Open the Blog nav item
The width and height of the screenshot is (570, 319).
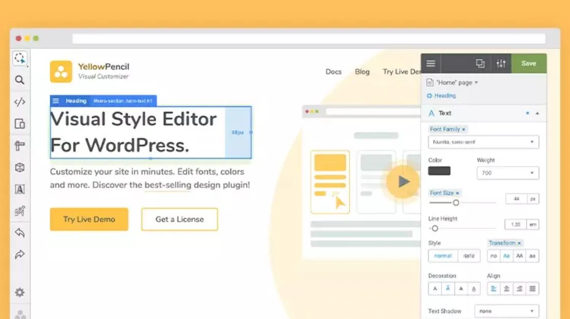tap(362, 72)
